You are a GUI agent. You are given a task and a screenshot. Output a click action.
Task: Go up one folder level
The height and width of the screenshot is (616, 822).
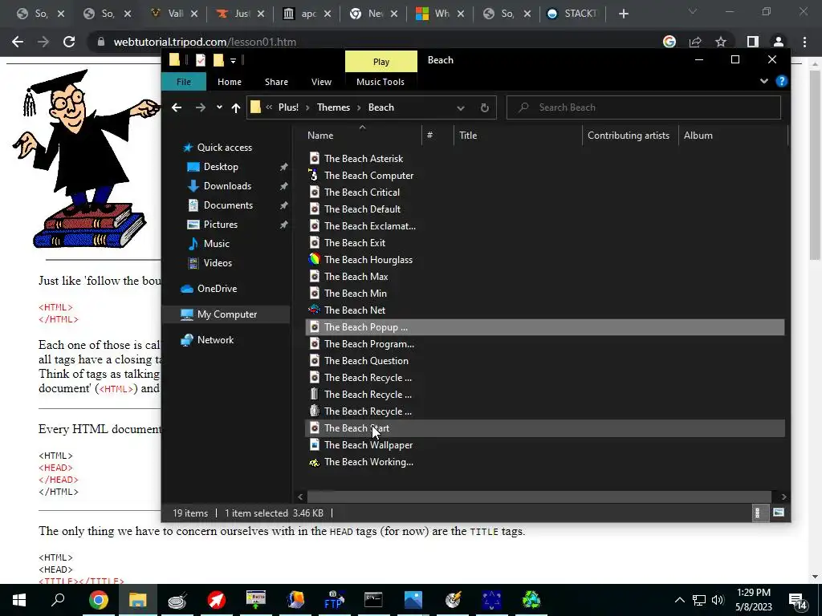tap(236, 107)
